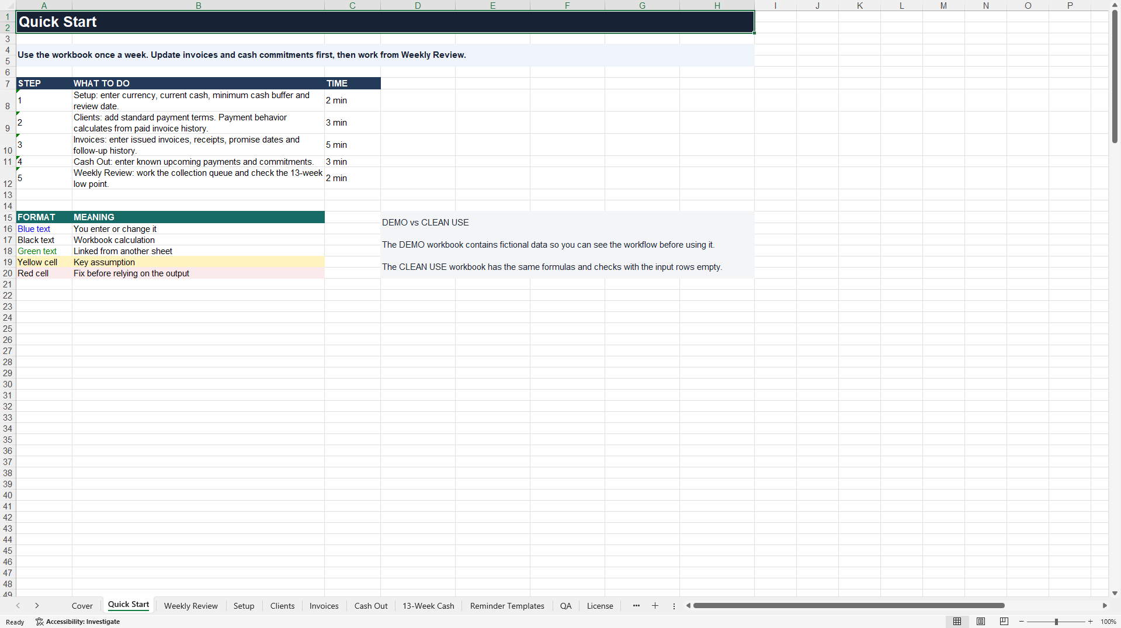Select column B header

(198, 5)
